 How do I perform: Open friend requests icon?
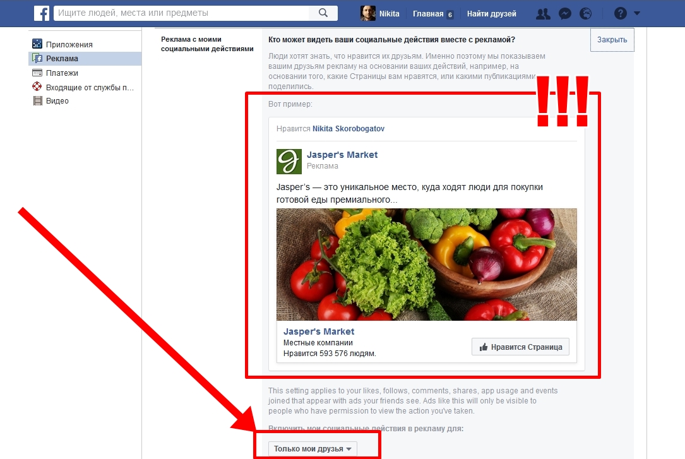click(x=542, y=13)
